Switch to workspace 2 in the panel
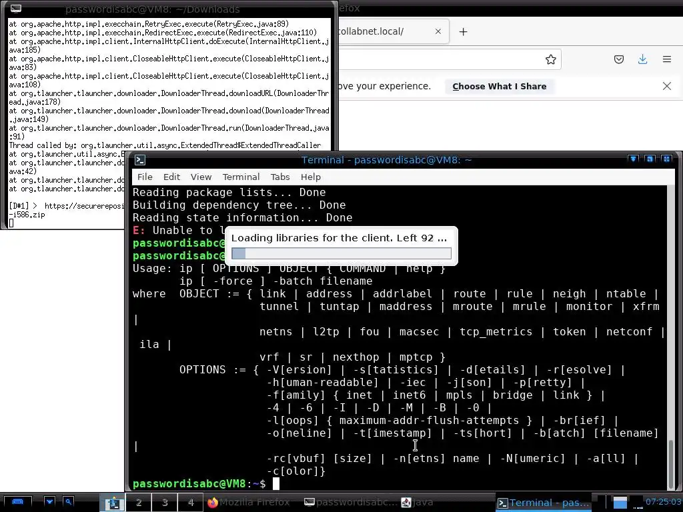The height and width of the screenshot is (512, 683). click(139, 503)
